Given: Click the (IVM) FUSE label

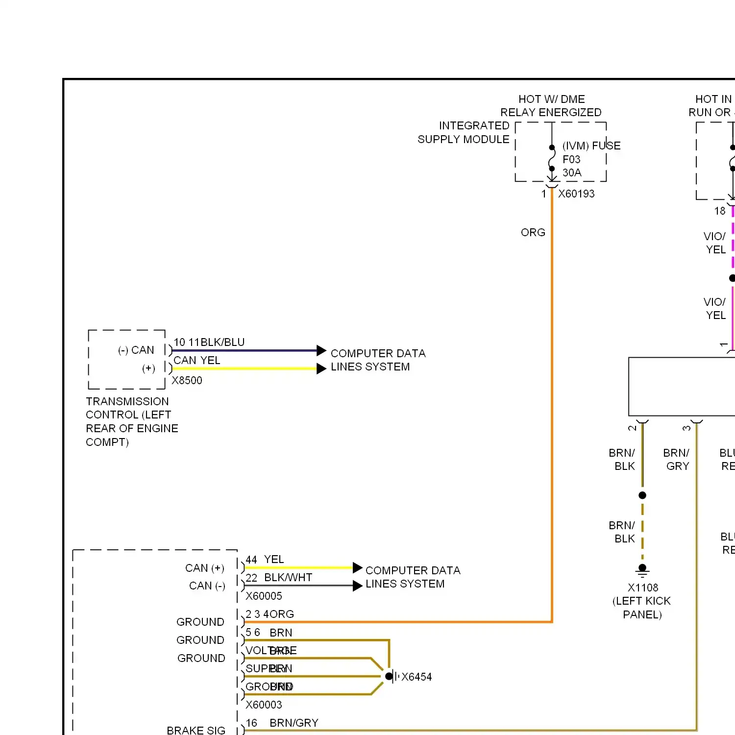Looking at the screenshot, I should point(591,146).
